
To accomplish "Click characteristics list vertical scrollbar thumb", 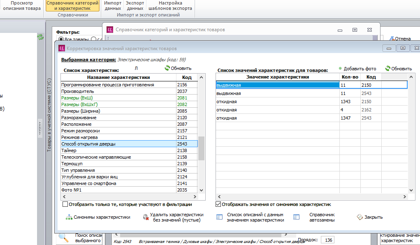I will [x=202, y=148].
